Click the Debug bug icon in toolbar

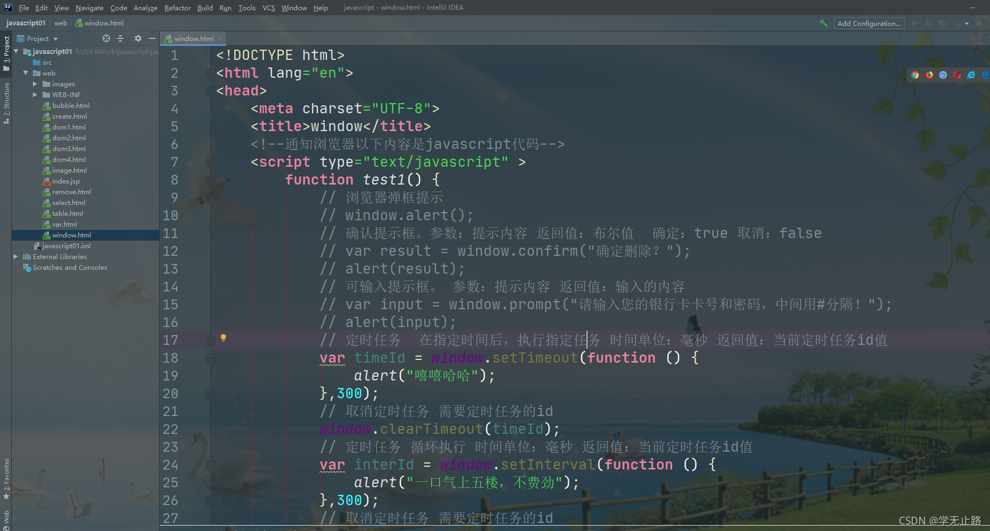[928, 23]
